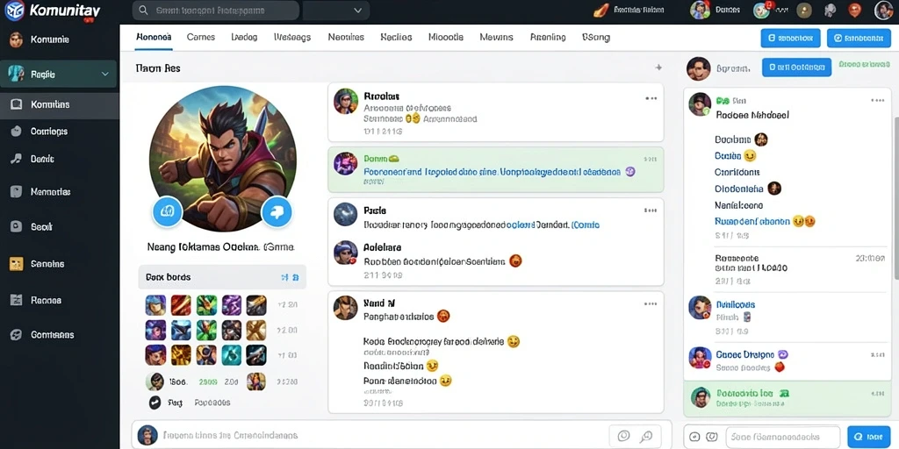Switch to the Neonires tab

click(x=346, y=37)
